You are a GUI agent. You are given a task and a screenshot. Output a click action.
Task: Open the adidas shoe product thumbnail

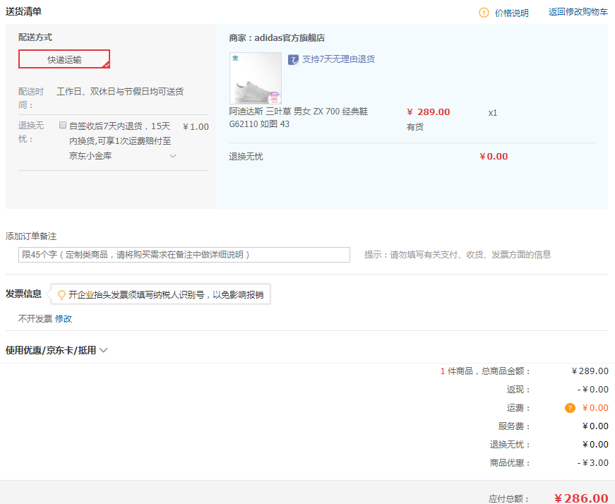click(256, 78)
